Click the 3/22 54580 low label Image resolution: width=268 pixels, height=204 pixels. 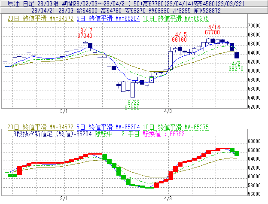pos(132,105)
